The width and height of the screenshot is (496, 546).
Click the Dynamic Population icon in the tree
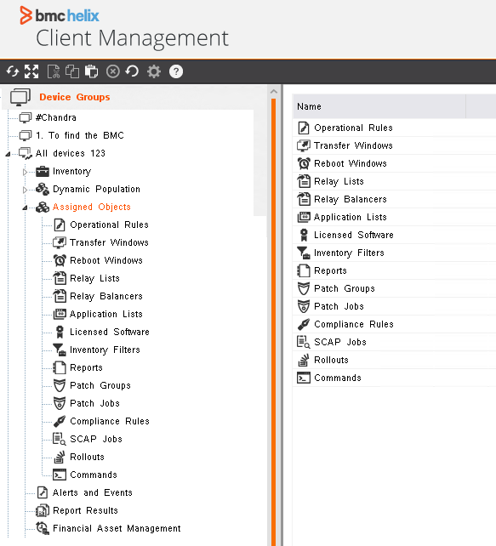tap(43, 189)
